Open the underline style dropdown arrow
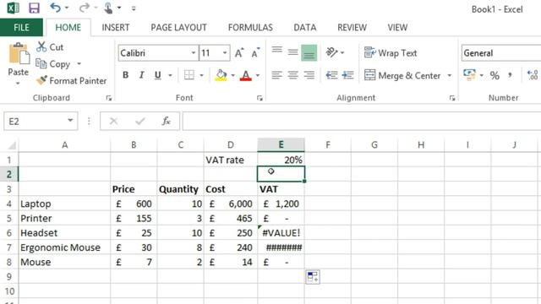Screen dimensions: 541x304 coord(170,75)
